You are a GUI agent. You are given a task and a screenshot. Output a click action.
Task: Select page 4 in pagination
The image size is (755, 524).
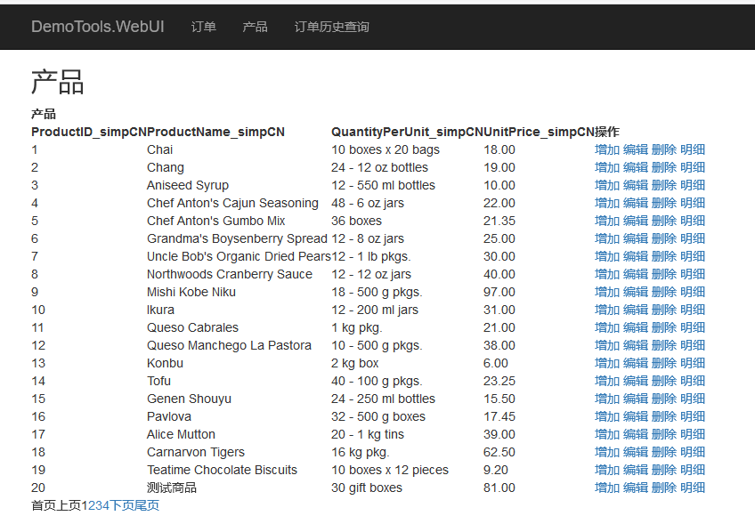click(x=105, y=505)
